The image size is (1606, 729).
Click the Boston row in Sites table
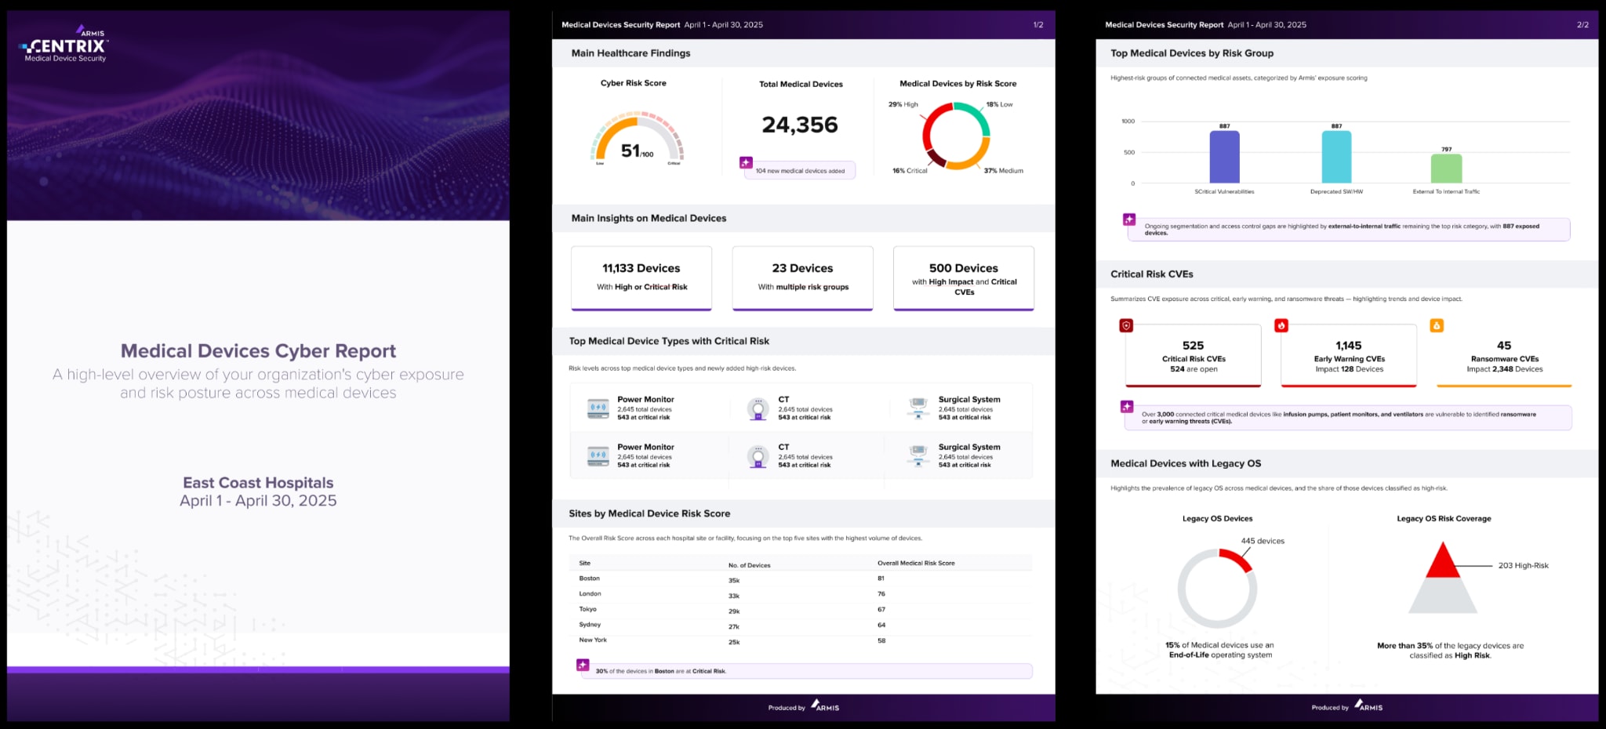(x=590, y=578)
